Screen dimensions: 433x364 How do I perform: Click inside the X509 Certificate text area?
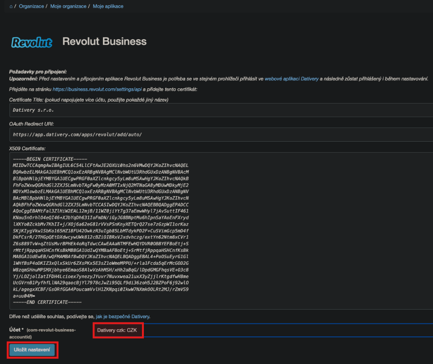tap(221, 231)
